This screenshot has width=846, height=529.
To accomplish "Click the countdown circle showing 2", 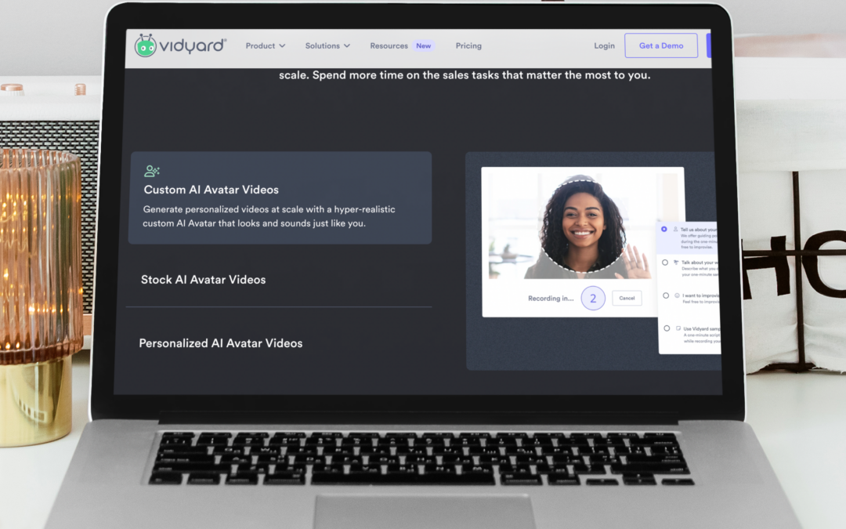I will [x=593, y=298].
